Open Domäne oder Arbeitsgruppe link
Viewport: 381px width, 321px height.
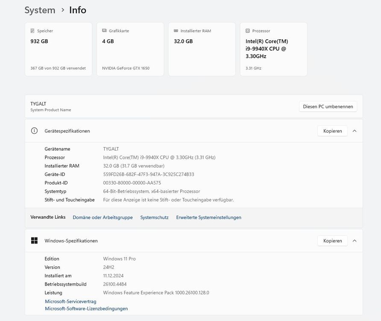(103, 217)
